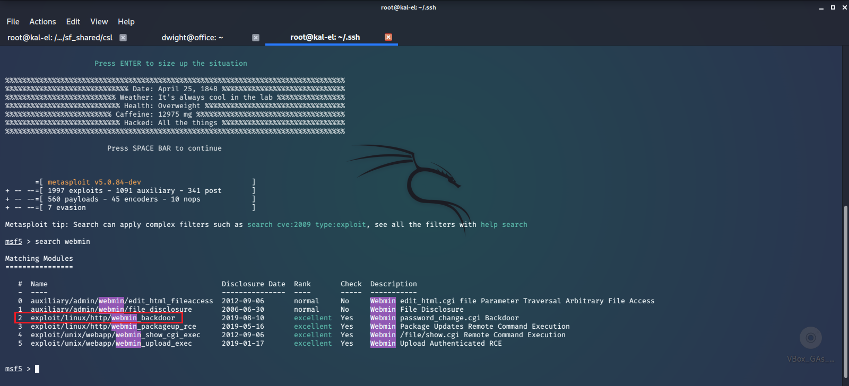The width and height of the screenshot is (849, 386).
Task: Click 'excellent' rank in webmin_backdoor row
Action: click(313, 318)
